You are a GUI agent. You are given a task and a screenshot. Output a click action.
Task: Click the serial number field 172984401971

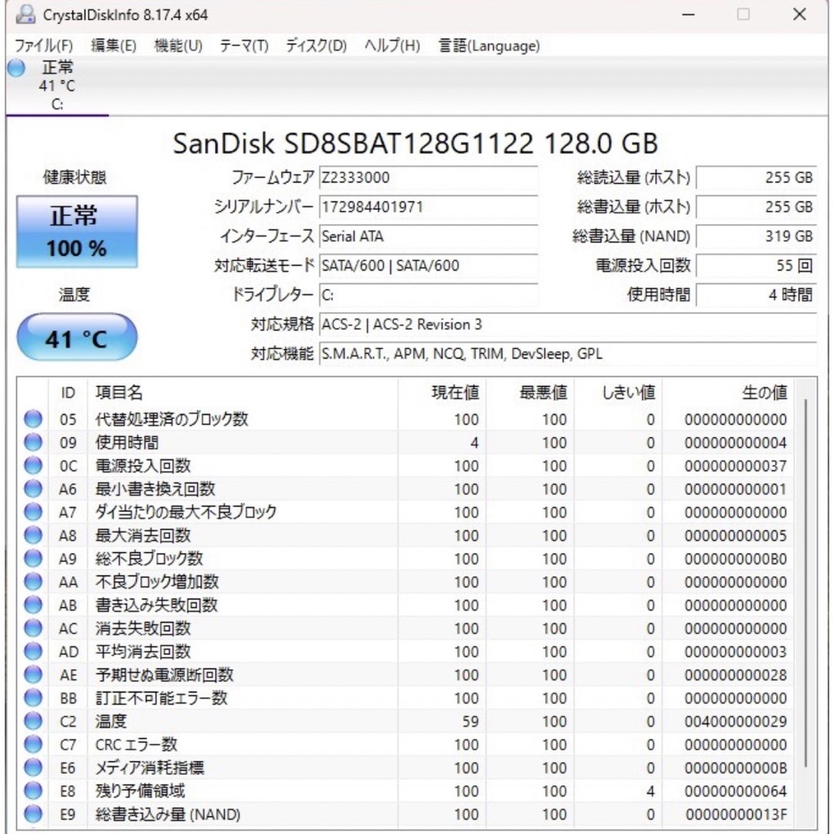click(429, 207)
